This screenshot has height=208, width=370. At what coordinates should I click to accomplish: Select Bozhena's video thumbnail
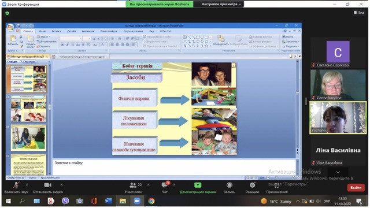[x=338, y=118]
